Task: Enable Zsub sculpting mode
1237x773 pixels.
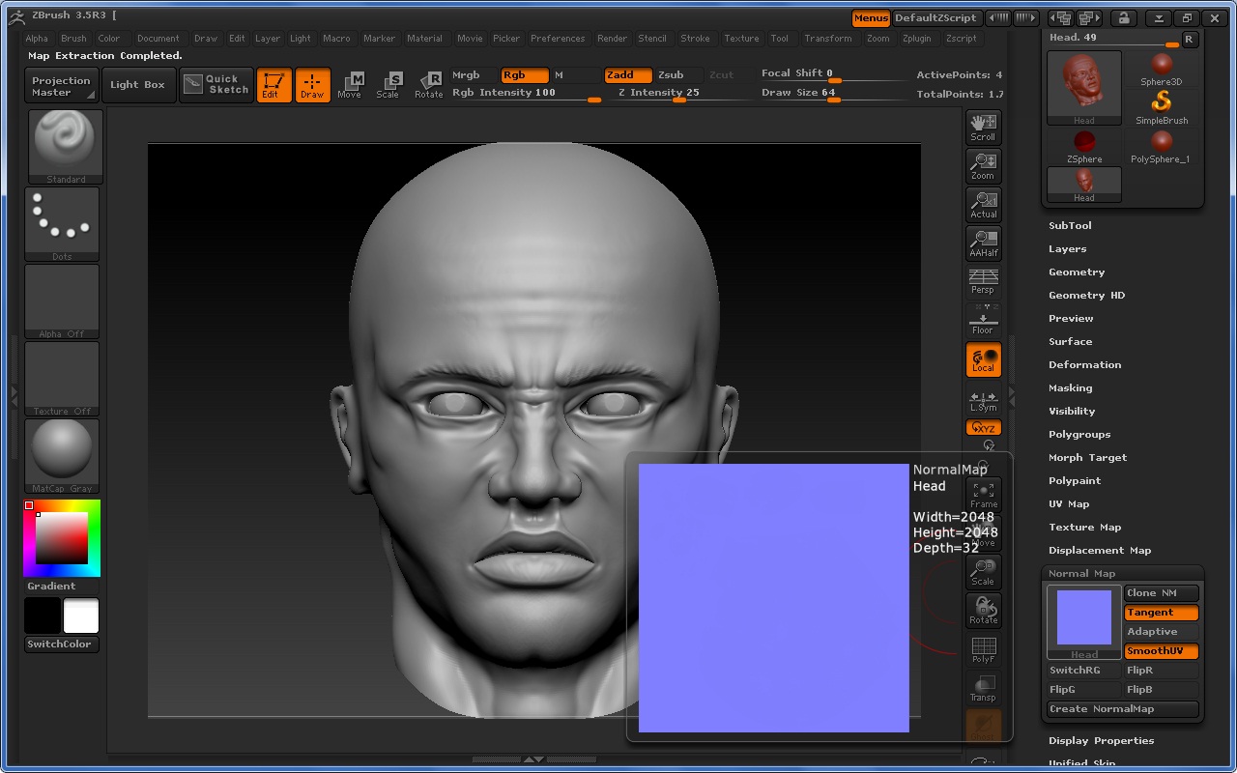Action: pyautogui.click(x=671, y=74)
